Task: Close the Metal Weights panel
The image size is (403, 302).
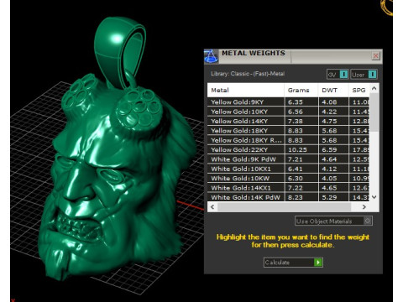Action: (x=375, y=56)
